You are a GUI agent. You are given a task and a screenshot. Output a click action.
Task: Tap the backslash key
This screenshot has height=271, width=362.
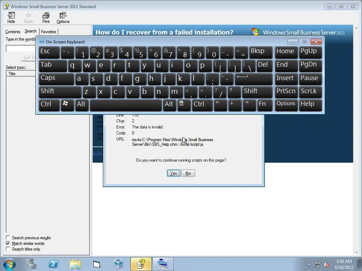click(x=249, y=66)
